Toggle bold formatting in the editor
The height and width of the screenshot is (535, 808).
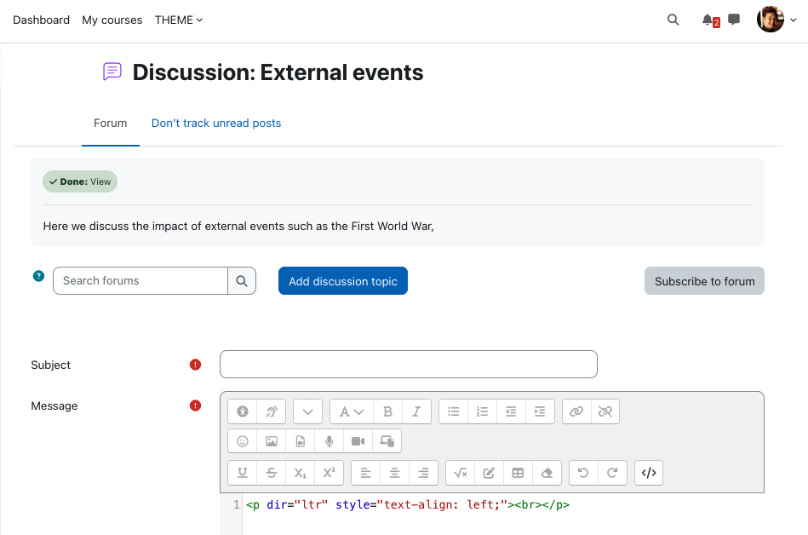(x=387, y=411)
